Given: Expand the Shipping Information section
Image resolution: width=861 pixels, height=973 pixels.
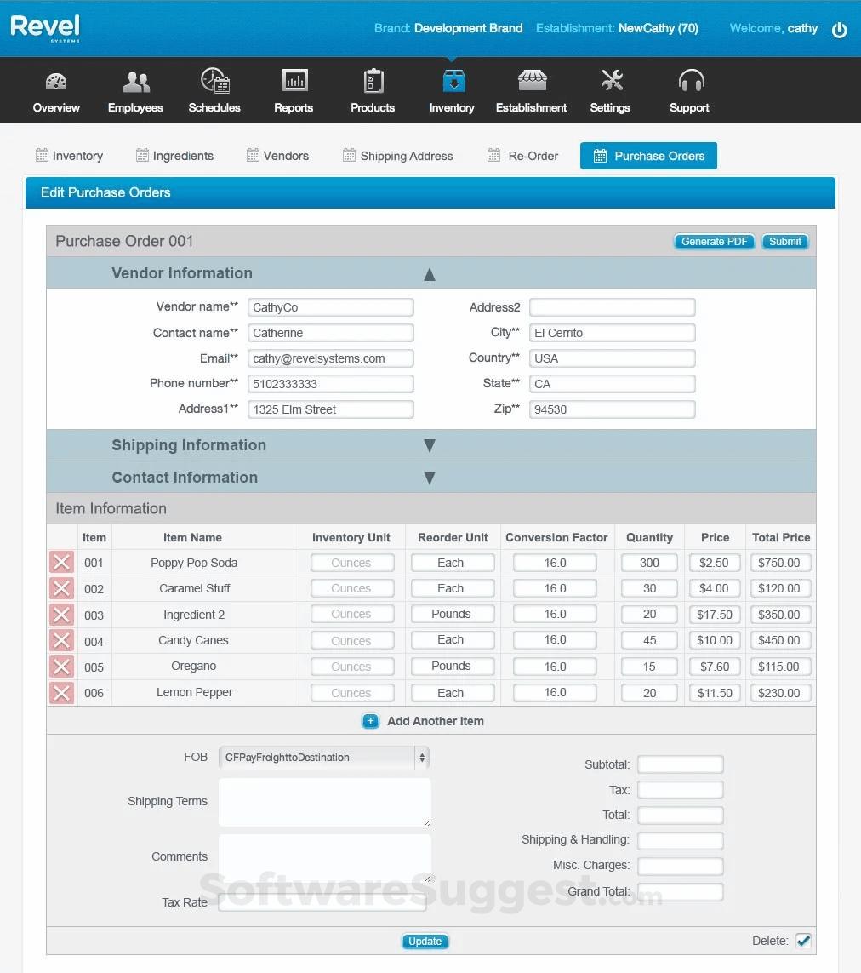Looking at the screenshot, I should [430, 444].
